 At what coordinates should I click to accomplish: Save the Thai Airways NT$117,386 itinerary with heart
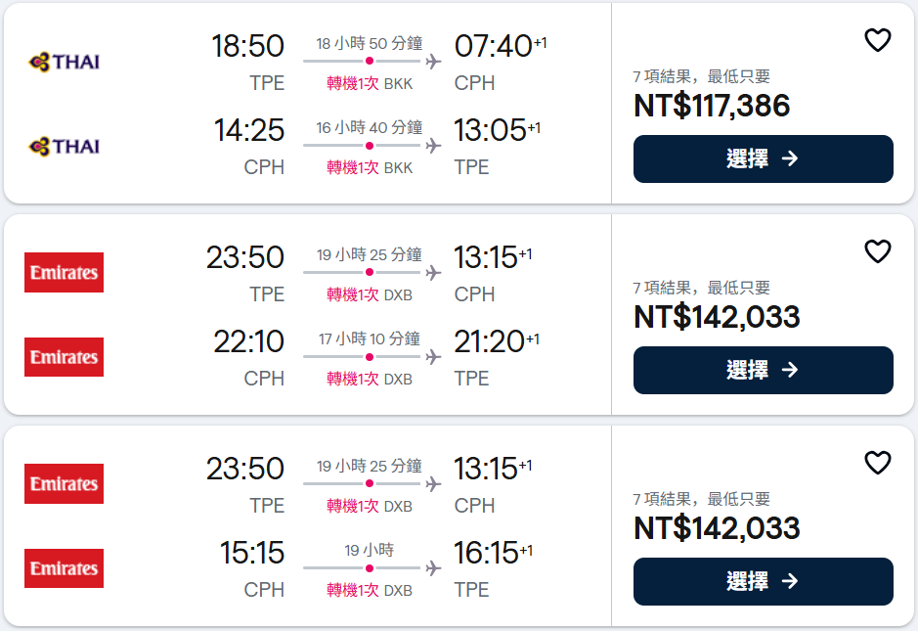pyautogui.click(x=878, y=40)
